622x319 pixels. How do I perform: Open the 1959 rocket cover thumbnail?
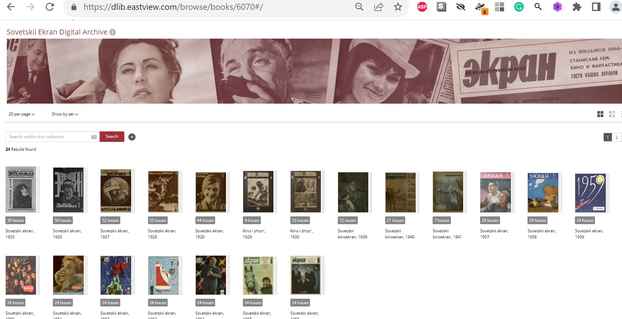[x=590, y=193]
